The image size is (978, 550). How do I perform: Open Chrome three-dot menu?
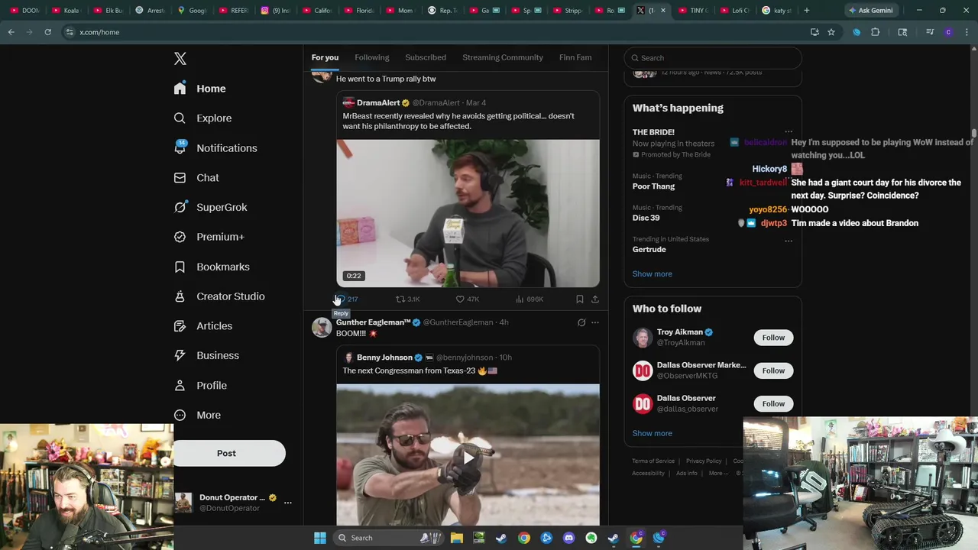coord(967,32)
